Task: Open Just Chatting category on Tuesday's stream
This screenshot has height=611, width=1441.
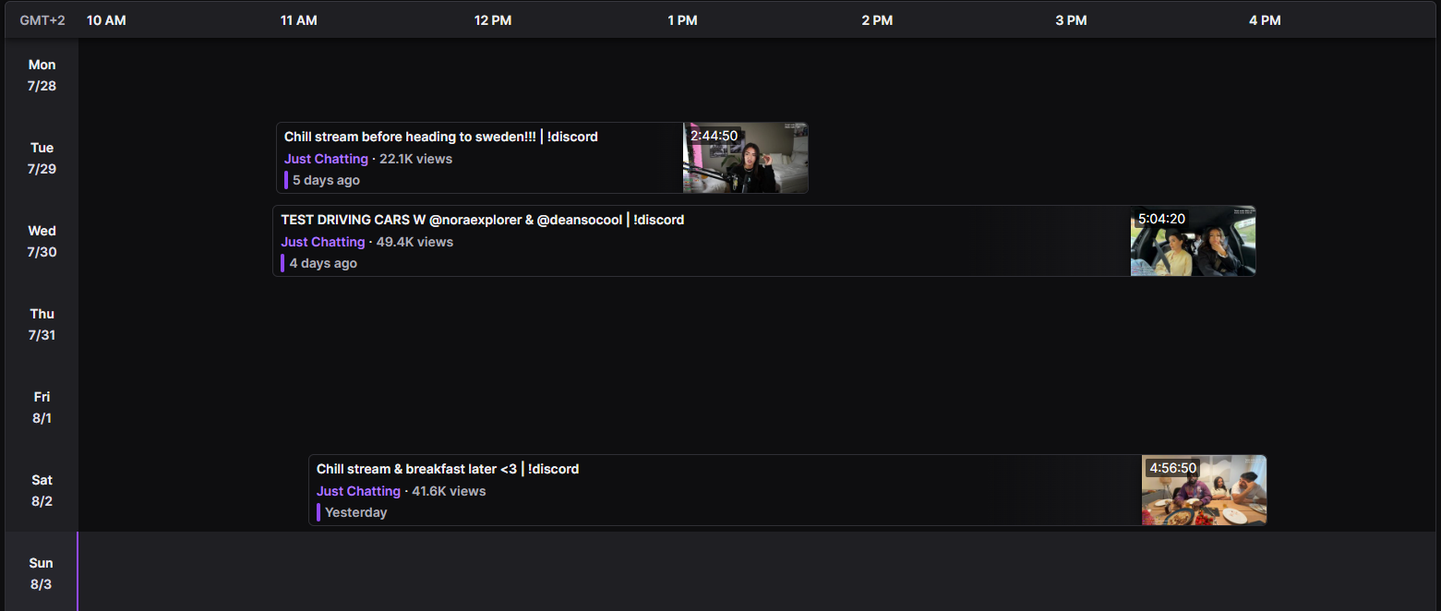Action: (x=326, y=159)
